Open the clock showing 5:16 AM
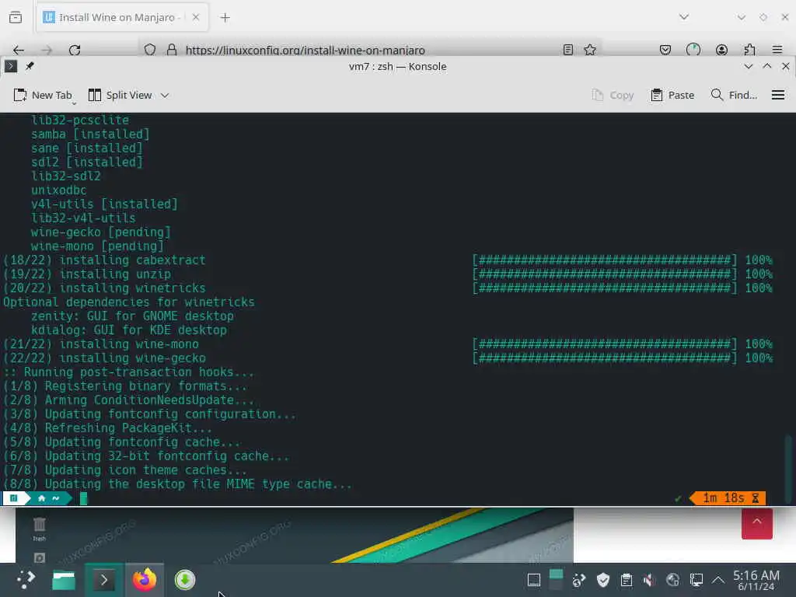Screen dimensions: 796x597 click(x=756, y=580)
